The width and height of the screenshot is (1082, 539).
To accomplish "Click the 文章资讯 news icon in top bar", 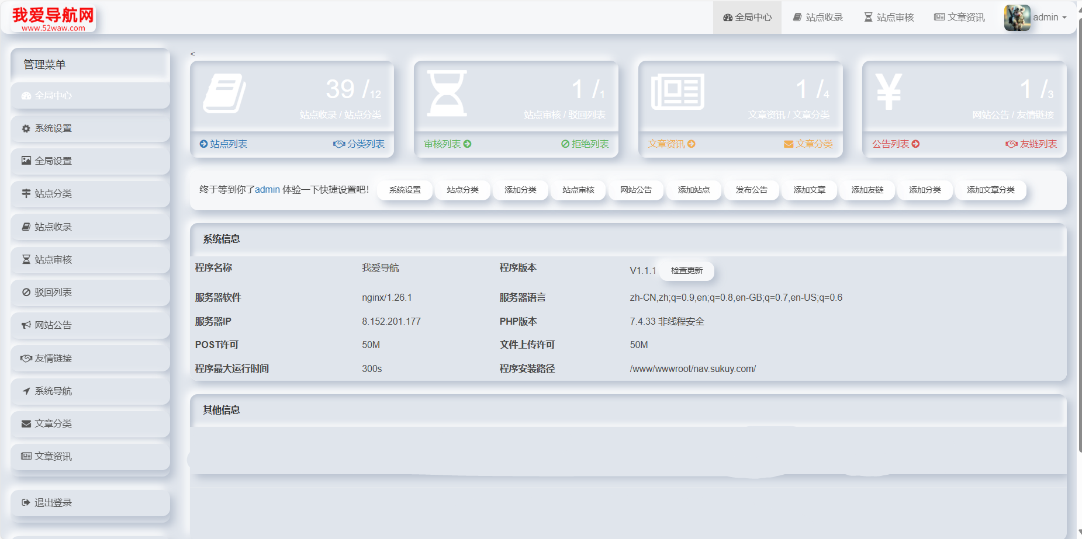I will pos(940,17).
